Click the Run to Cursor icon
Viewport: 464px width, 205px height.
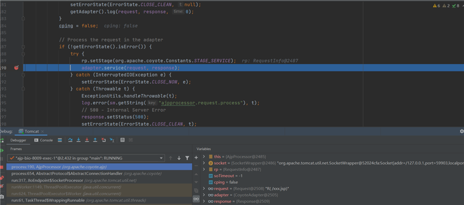click(112, 140)
